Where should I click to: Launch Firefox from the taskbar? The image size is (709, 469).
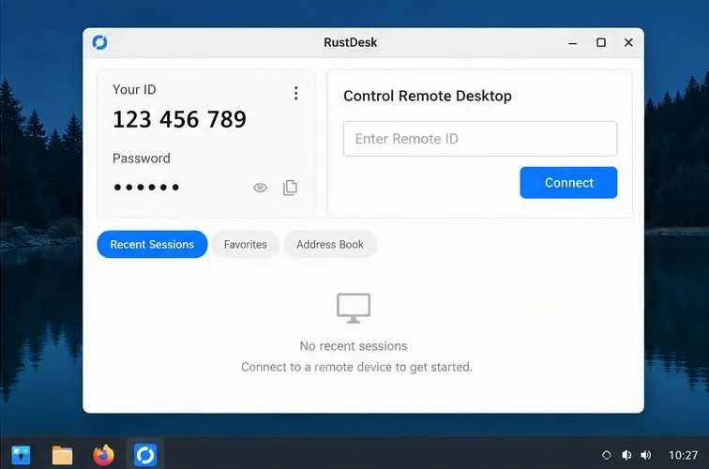tap(103, 455)
